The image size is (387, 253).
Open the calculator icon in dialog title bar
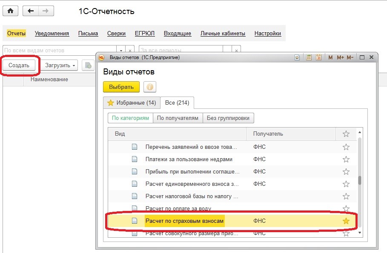click(309, 57)
